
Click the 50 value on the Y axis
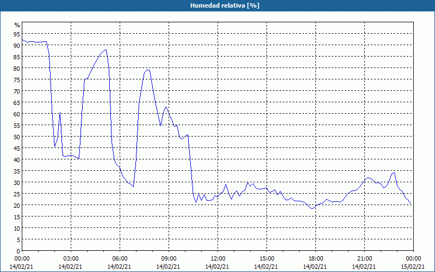17,137
